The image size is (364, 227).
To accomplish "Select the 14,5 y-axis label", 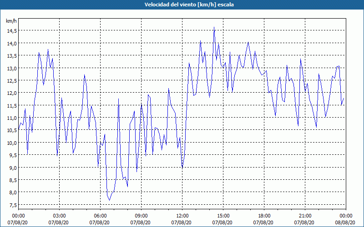I will pyautogui.click(x=11, y=31).
